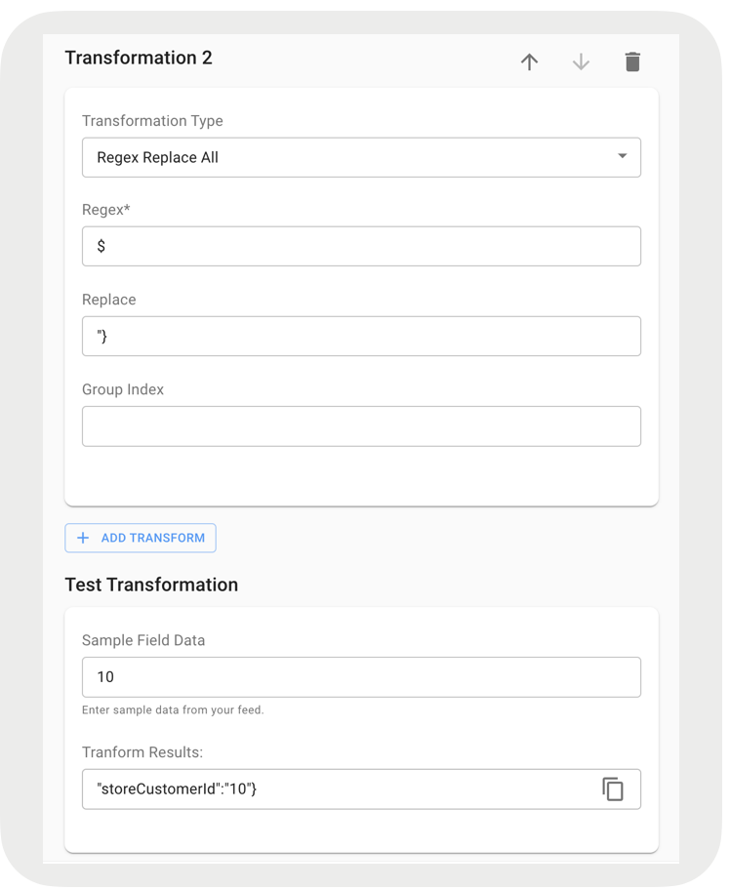Click the dropdown arrow for Regex Replace All
The height and width of the screenshot is (890, 730).
622,155
